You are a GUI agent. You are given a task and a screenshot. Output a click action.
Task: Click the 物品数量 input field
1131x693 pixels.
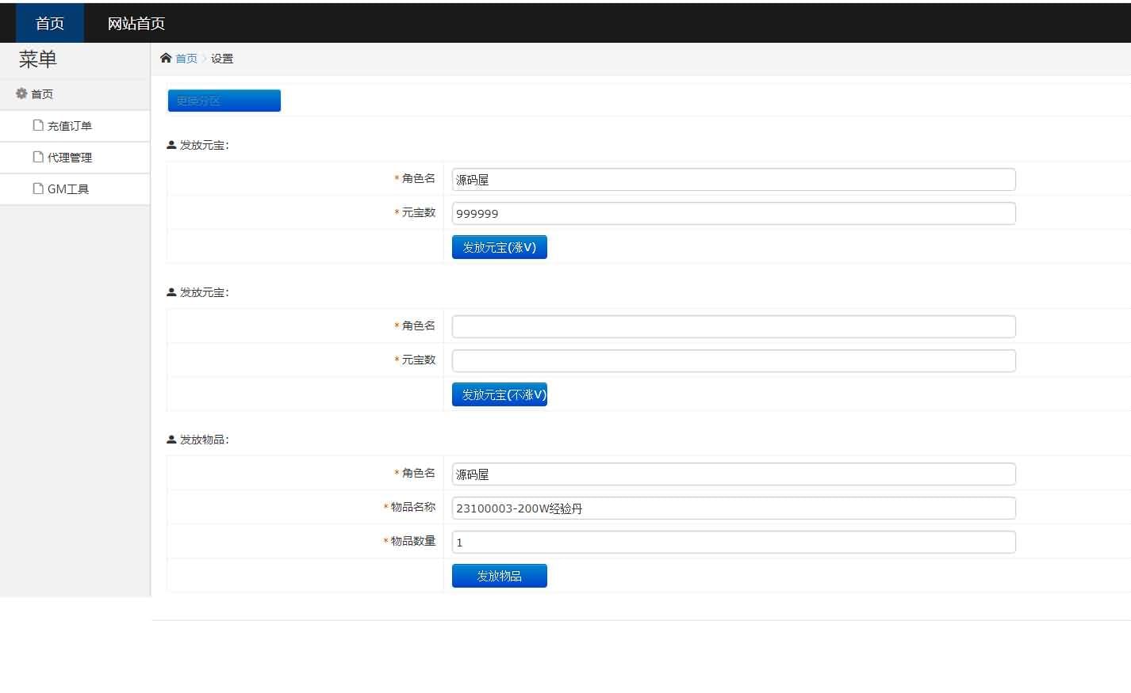[733, 543]
